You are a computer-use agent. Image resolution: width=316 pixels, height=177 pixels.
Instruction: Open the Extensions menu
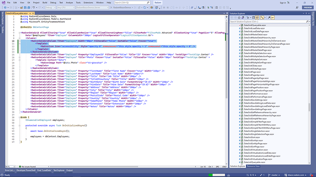coord(88,3)
